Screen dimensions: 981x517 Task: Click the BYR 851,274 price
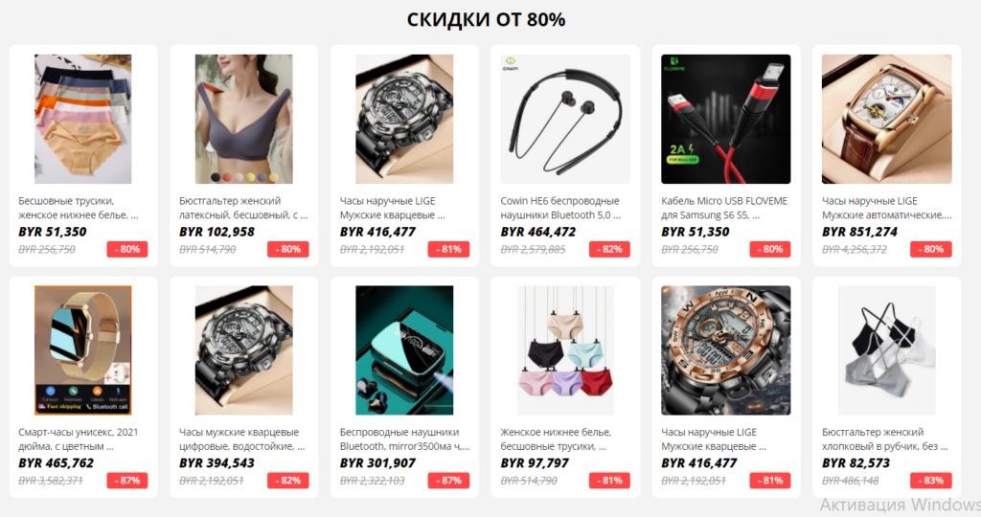859,232
